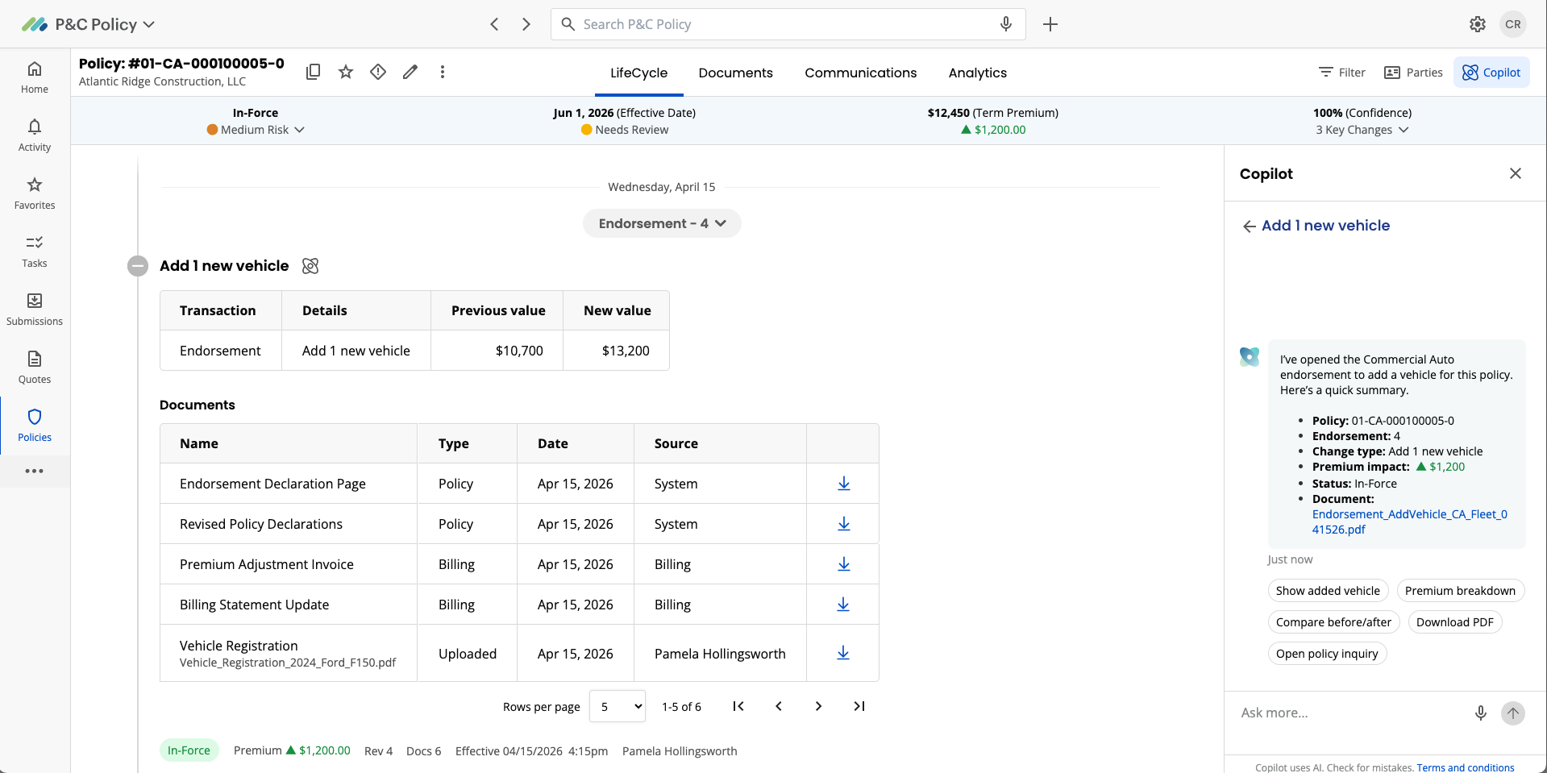Viewport: 1547px width, 773px height.
Task: Open the Home sidebar icon
Action: tap(35, 77)
